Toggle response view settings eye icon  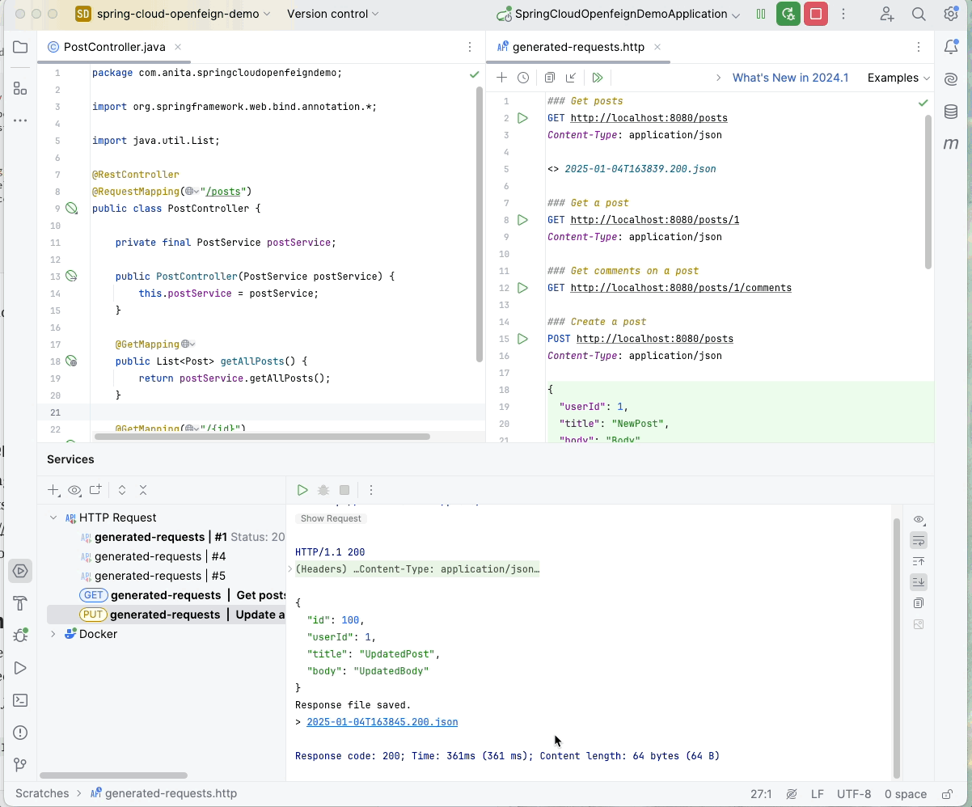pyautogui.click(x=918, y=519)
